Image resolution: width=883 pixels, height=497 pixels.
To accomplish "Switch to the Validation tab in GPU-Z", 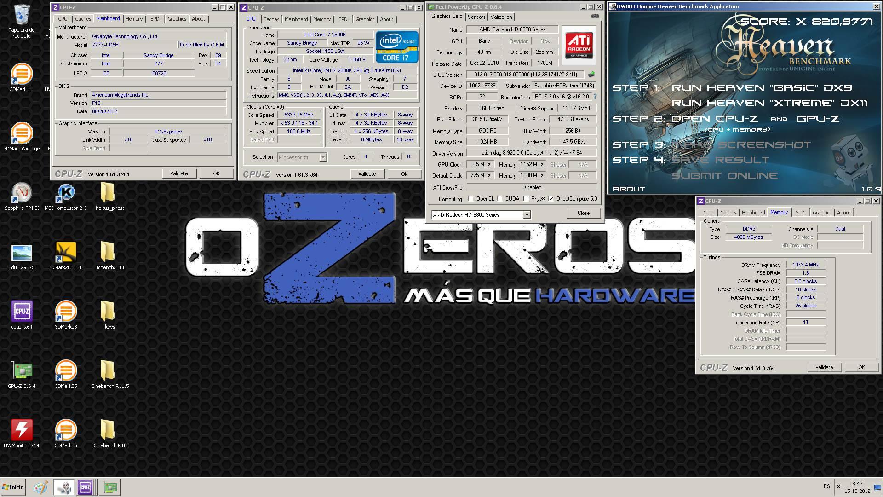I will point(501,17).
